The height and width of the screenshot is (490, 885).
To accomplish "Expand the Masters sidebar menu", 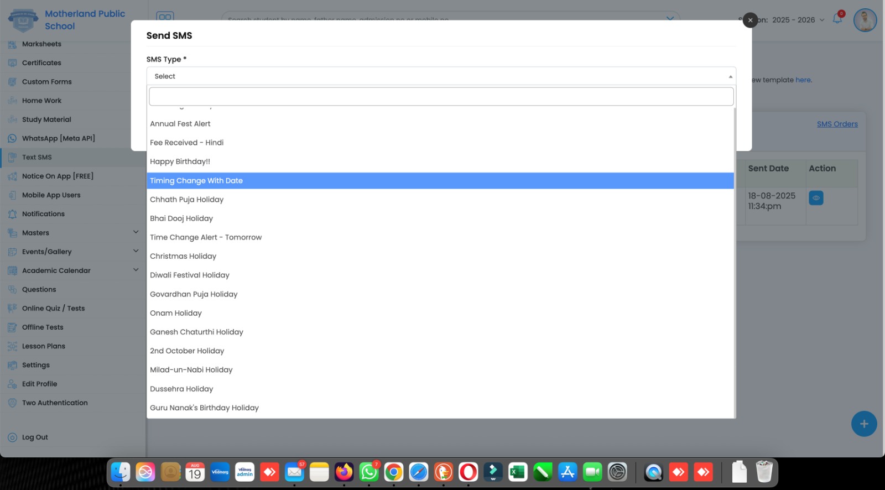I will click(136, 232).
